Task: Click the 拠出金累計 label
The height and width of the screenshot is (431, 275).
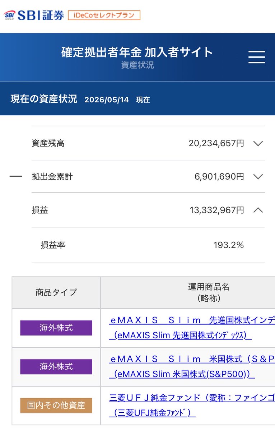Action: (x=52, y=177)
